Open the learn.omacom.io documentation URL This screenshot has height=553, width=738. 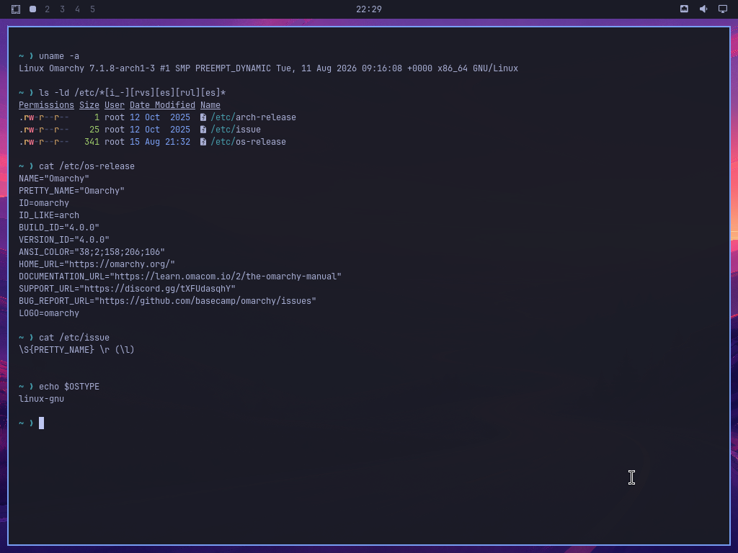(226, 276)
